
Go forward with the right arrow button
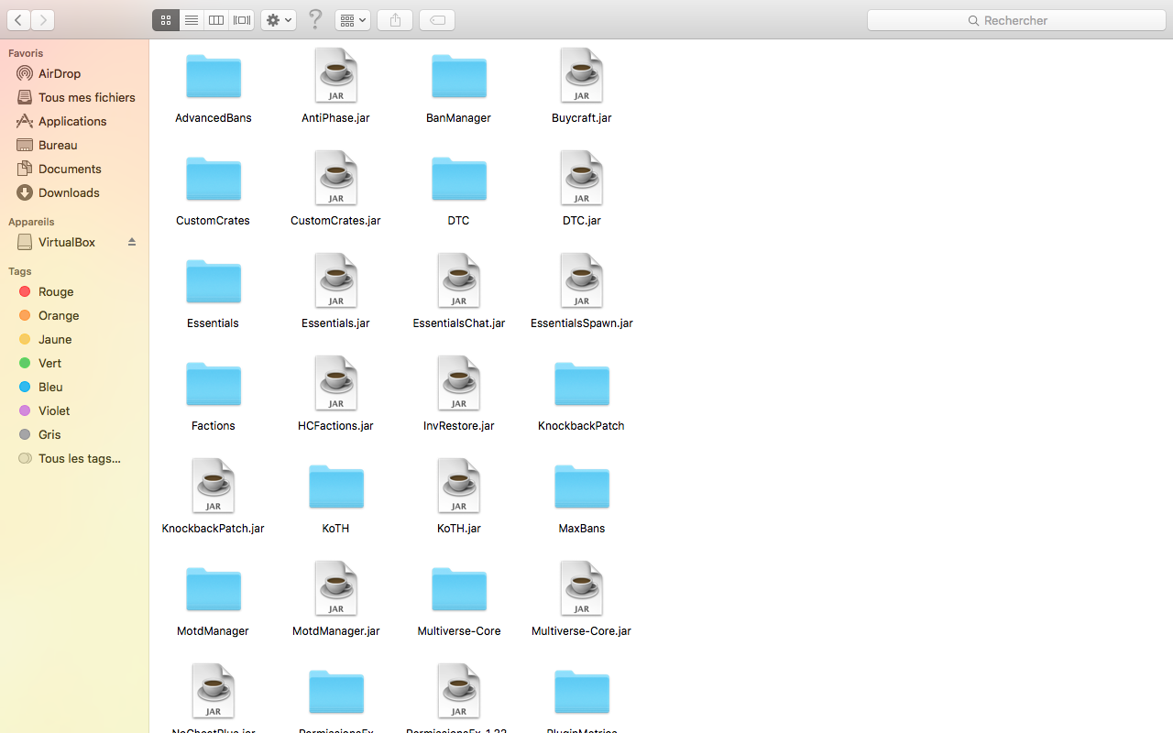(x=43, y=20)
